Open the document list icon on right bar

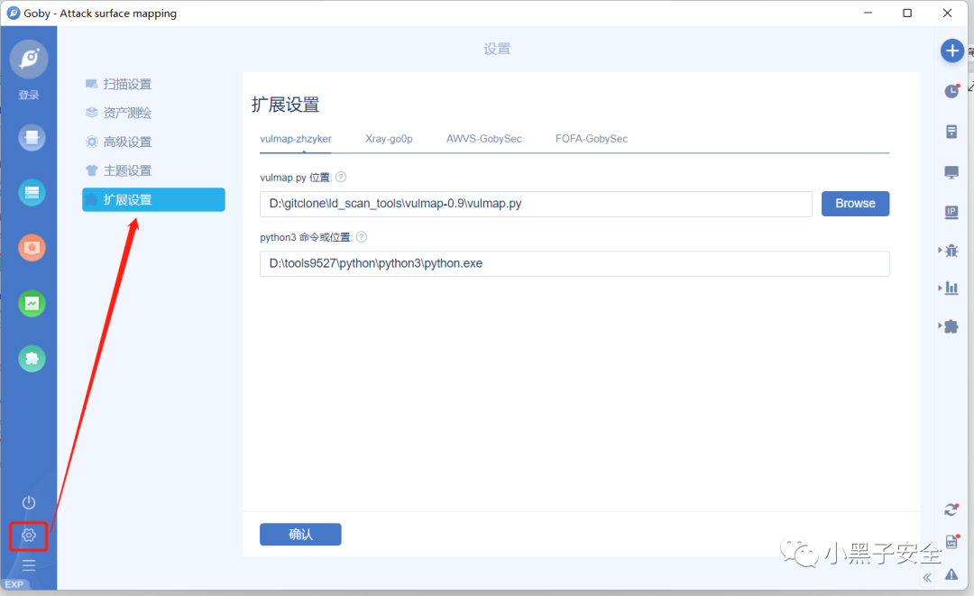click(x=951, y=132)
